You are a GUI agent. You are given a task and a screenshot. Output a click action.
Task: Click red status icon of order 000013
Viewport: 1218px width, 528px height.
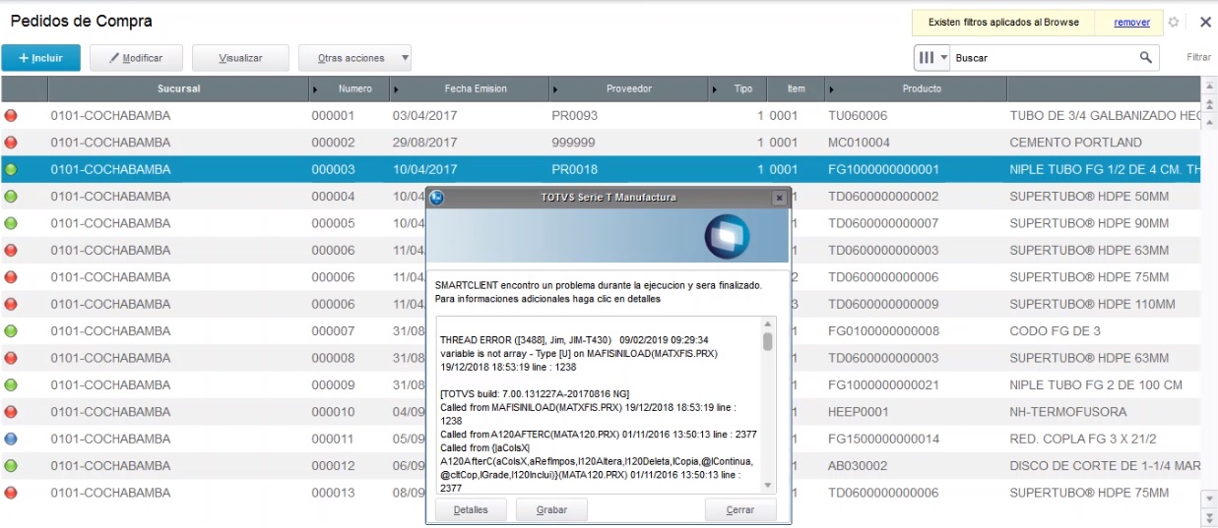pos(11,493)
